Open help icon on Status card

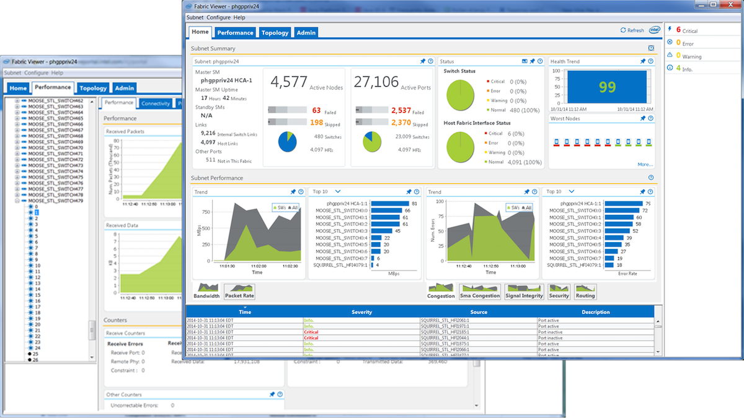539,61
